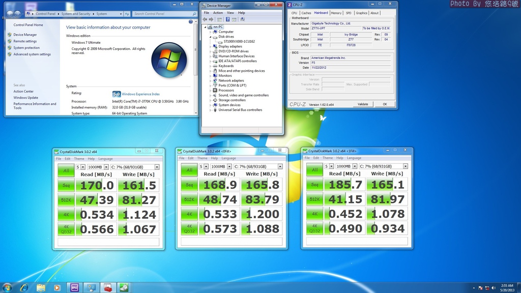This screenshot has height=293, width=521.
Task: Run All tests in CrystalDiskMark <1Fill> window
Action: (314, 170)
